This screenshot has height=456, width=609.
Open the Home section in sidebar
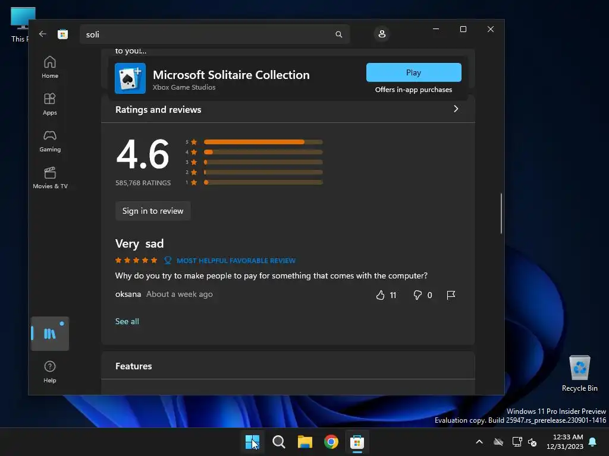click(50, 67)
